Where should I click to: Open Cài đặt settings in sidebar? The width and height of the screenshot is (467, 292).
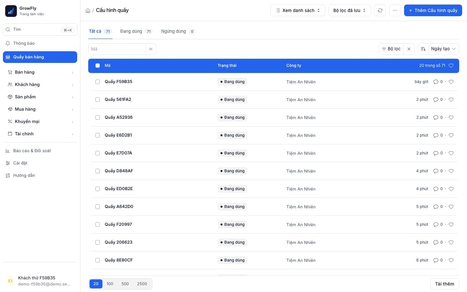(x=40, y=163)
